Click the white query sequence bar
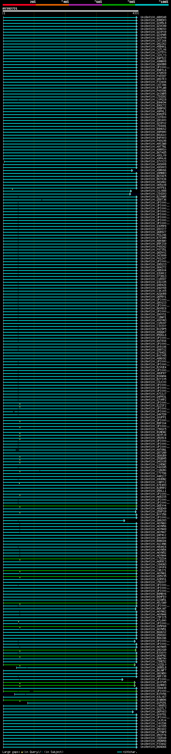Screen dimensions: 171x754 pyautogui.click(x=71, y=11)
